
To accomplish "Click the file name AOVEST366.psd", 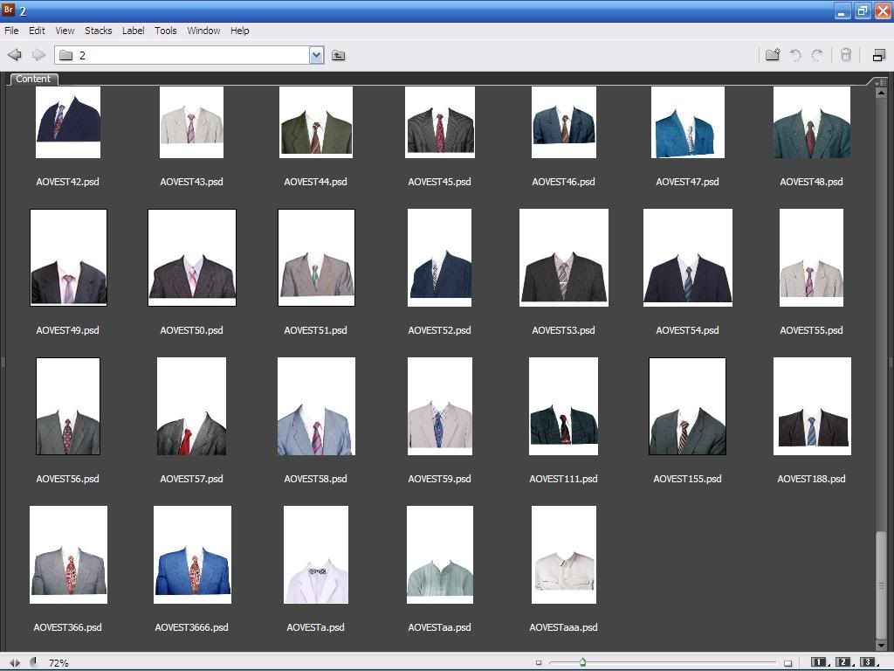I will 67,627.
